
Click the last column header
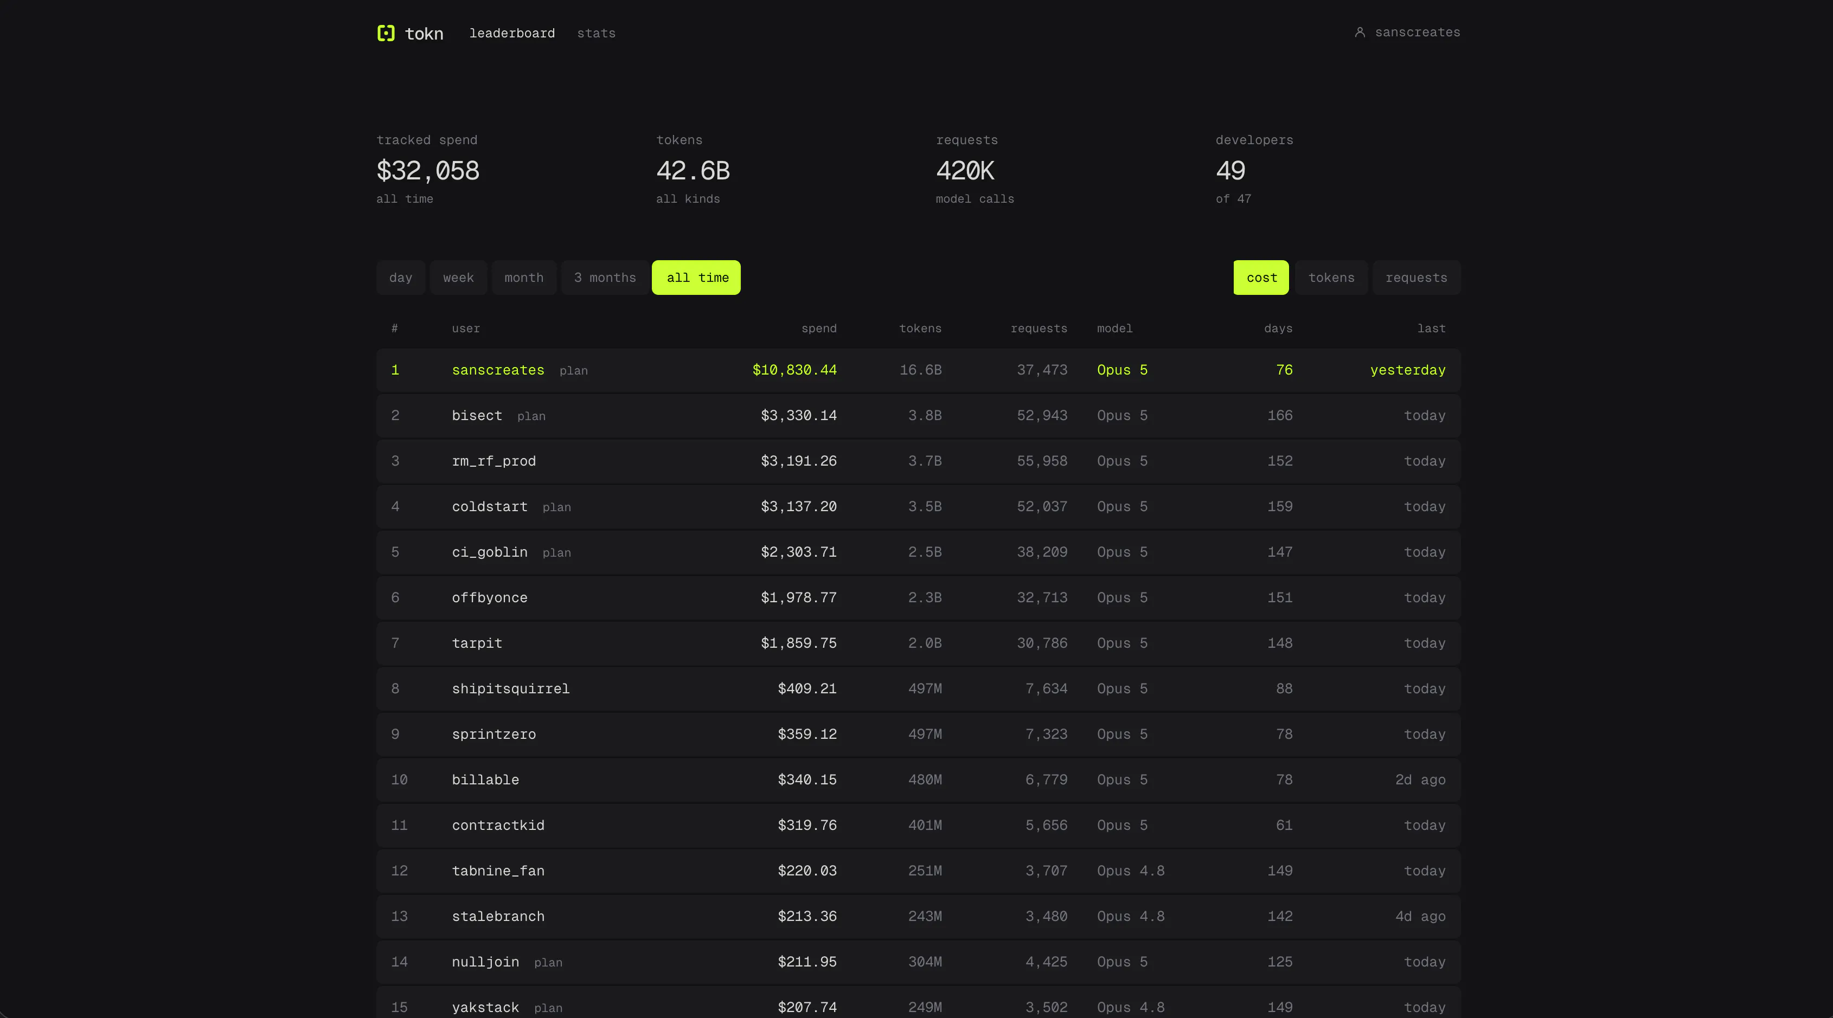(x=1431, y=328)
